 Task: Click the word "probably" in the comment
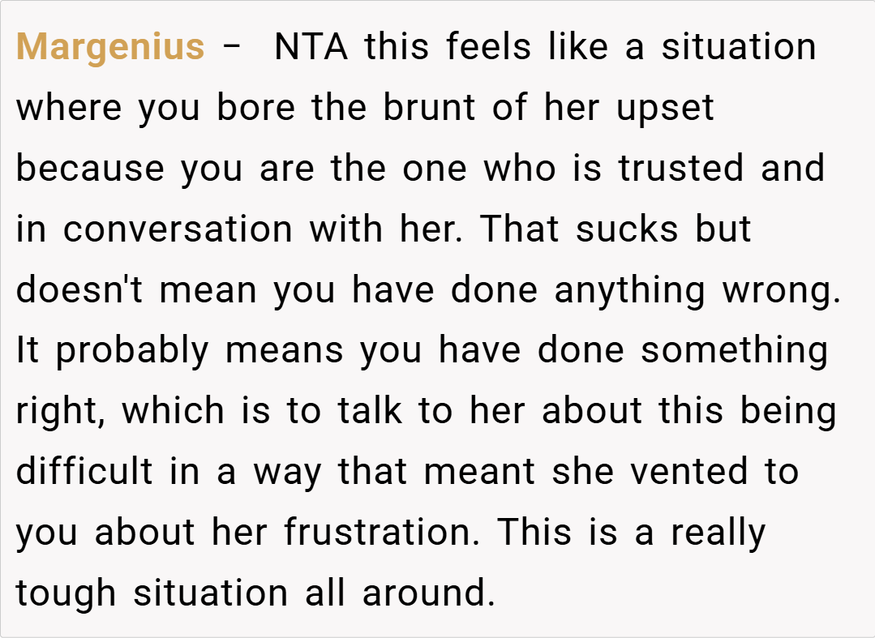pos(131,353)
